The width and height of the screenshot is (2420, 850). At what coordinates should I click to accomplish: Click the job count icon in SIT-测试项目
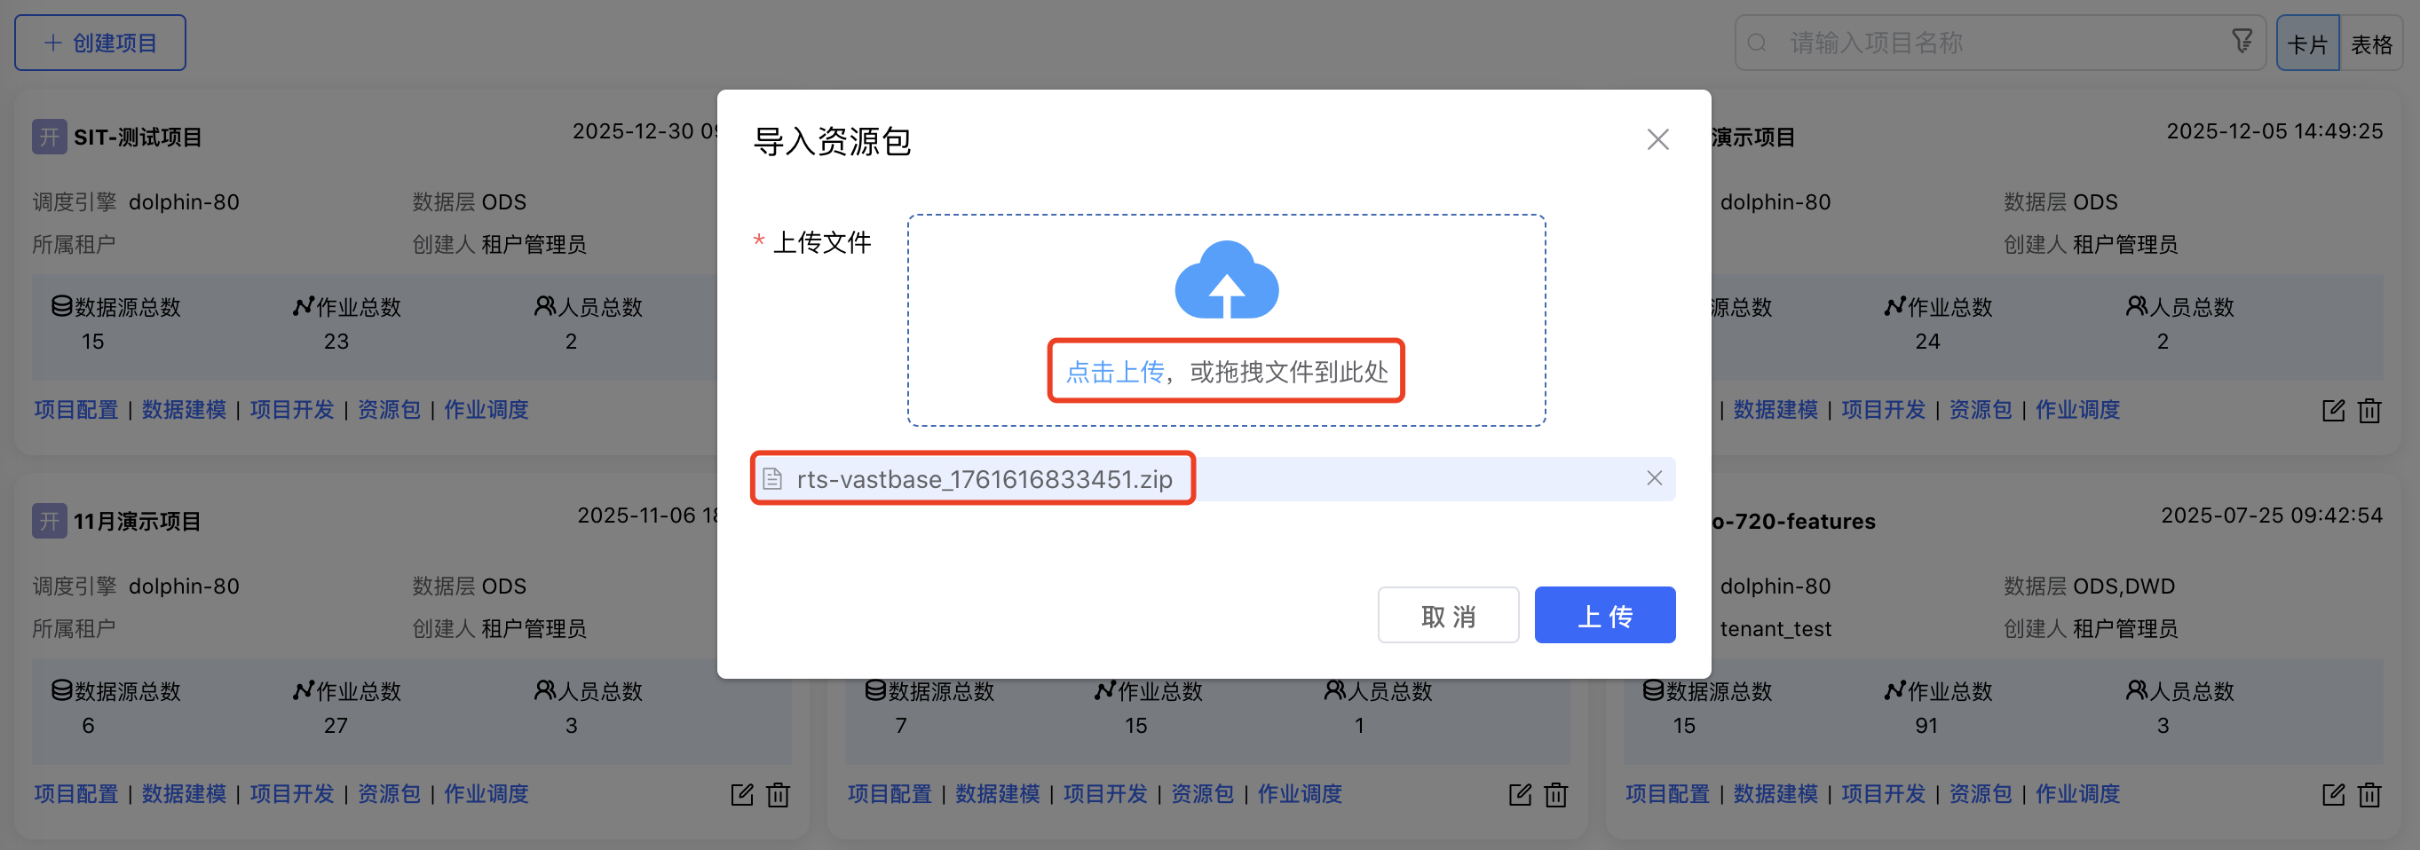[x=303, y=306]
